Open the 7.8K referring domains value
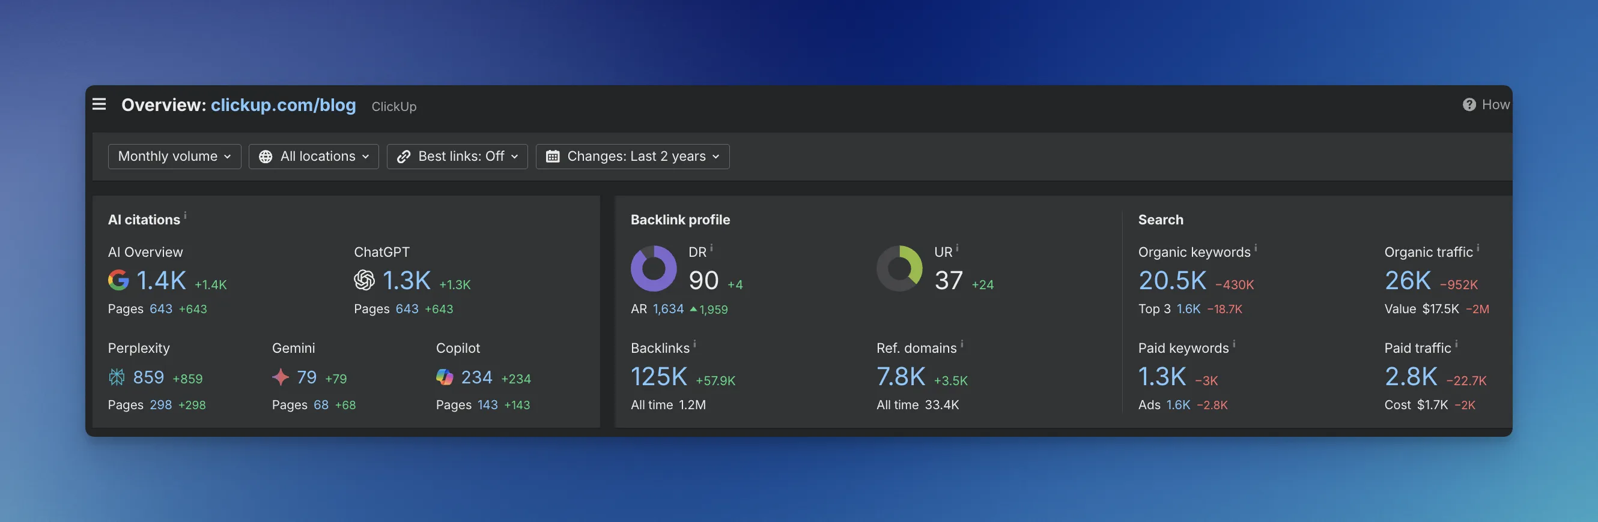 [900, 376]
